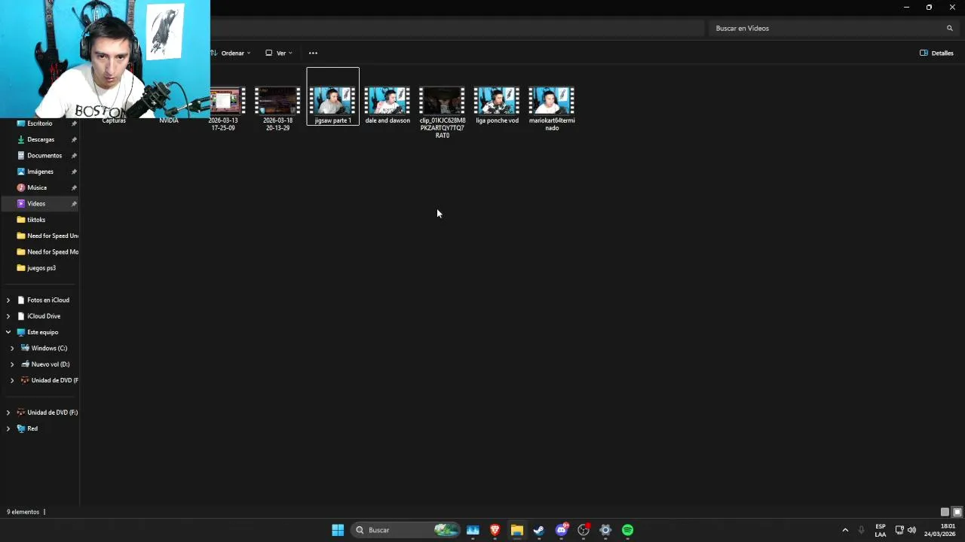965x542 pixels.
Task: Select the mariokart64terminado video
Action: click(x=552, y=109)
